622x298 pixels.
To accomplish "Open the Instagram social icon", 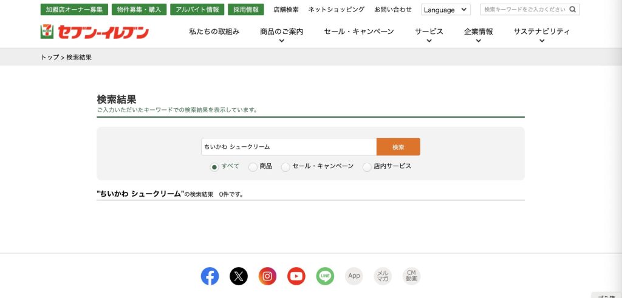I will click(x=267, y=276).
